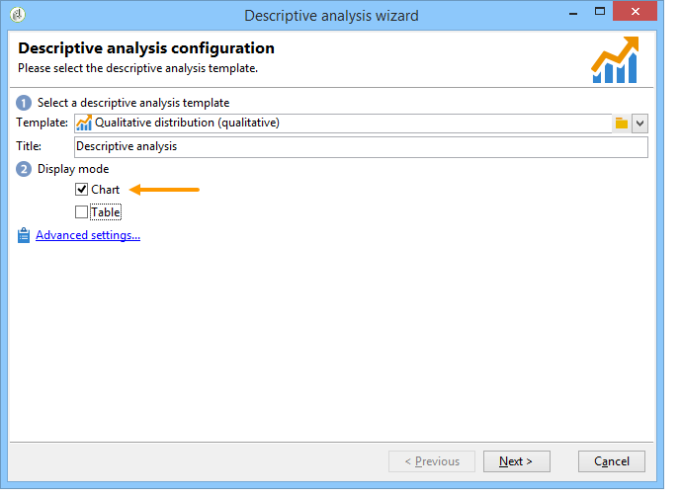The width and height of the screenshot is (681, 497).
Task: Click the application icon in title bar
Action: tap(18, 15)
